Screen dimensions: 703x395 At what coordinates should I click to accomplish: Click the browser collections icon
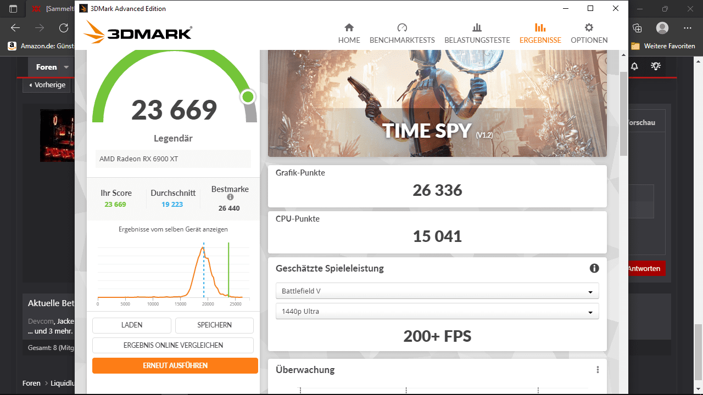point(638,28)
